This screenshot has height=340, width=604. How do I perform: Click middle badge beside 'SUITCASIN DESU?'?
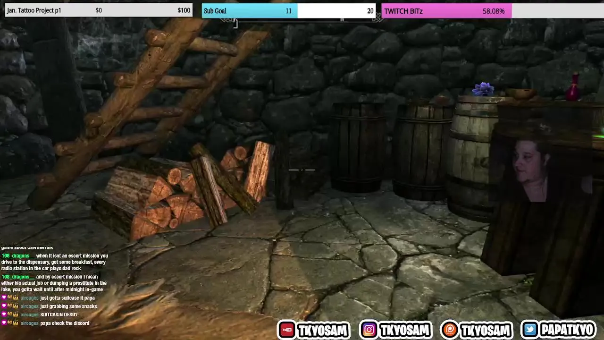[x=9, y=314]
